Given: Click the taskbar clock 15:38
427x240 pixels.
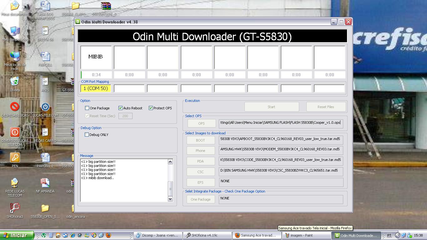Looking at the screenshot, I should coord(418,236).
